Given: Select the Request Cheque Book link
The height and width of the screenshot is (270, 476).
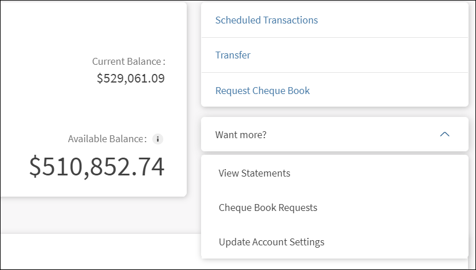Looking at the screenshot, I should coord(262,91).
